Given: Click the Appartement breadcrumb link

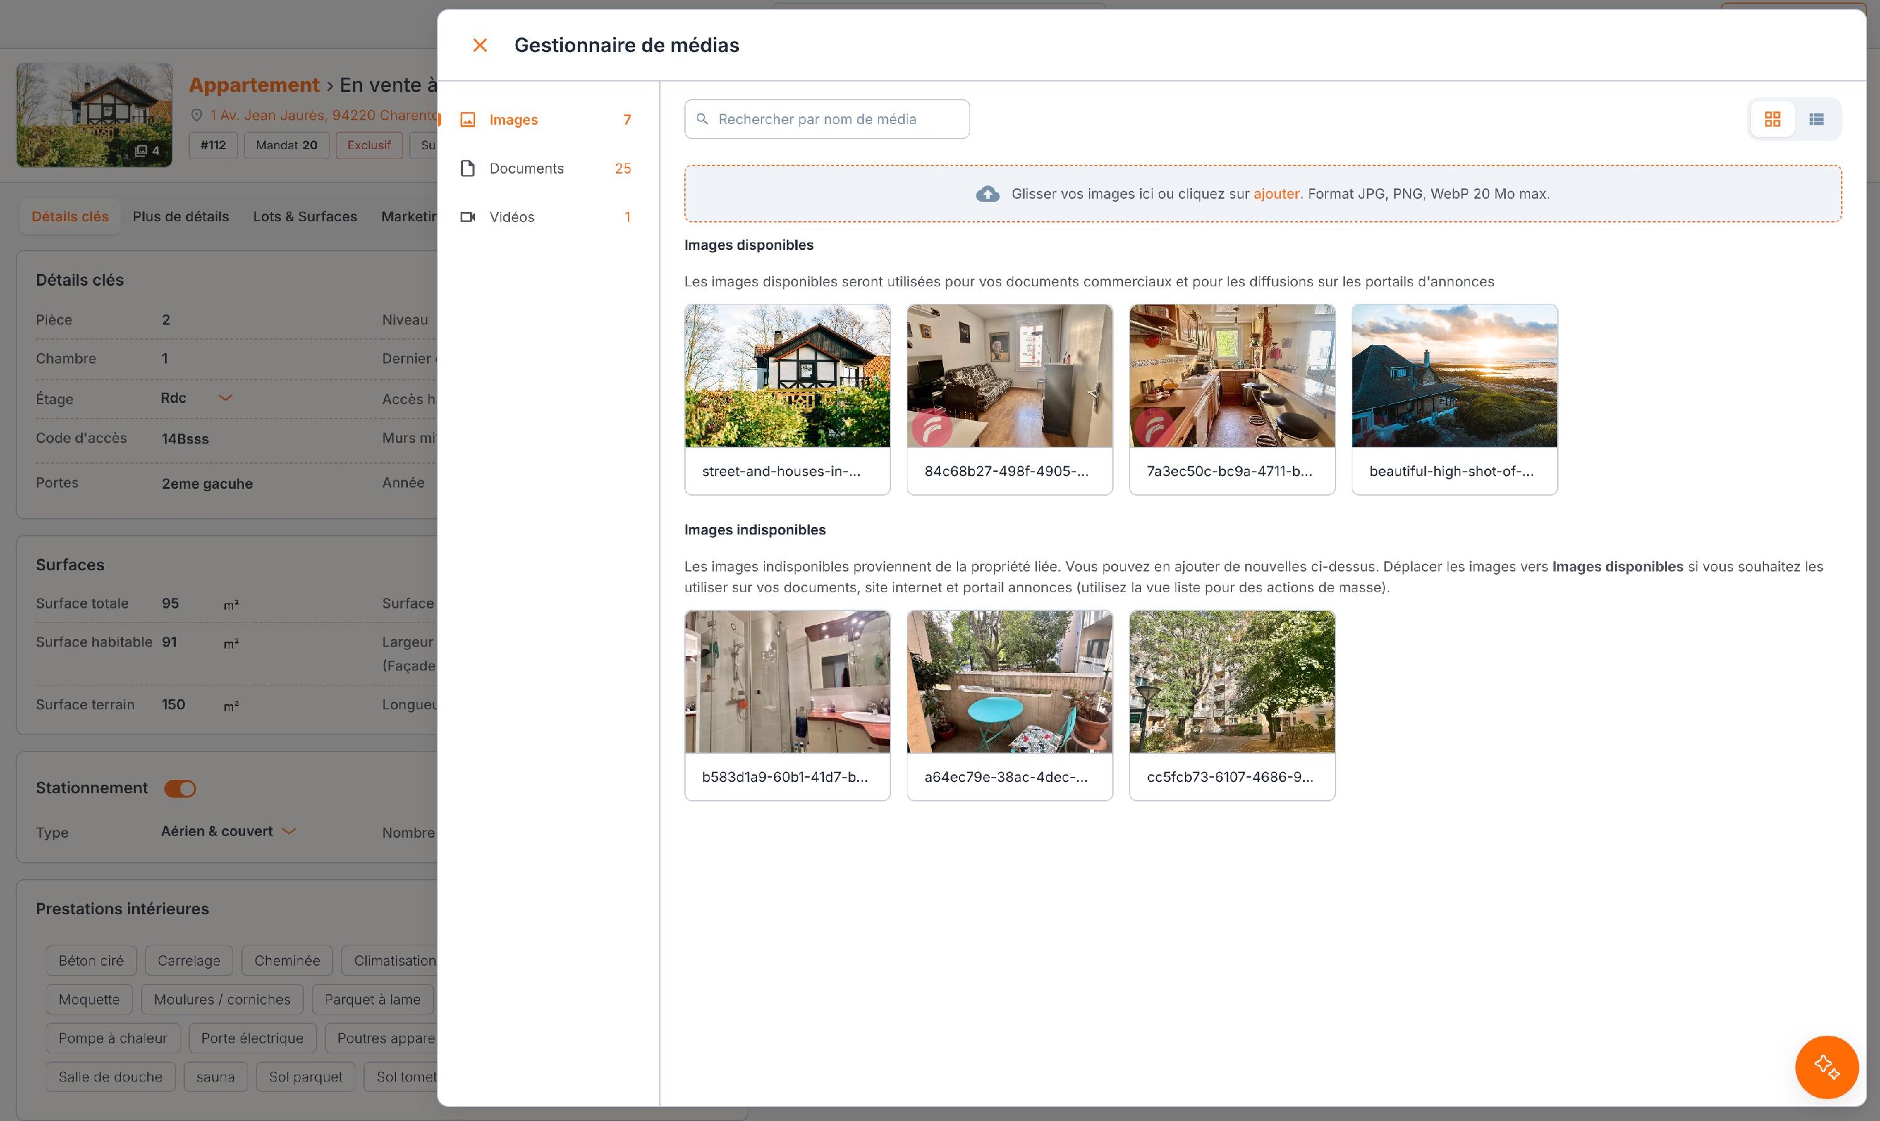Looking at the screenshot, I should pos(254,85).
